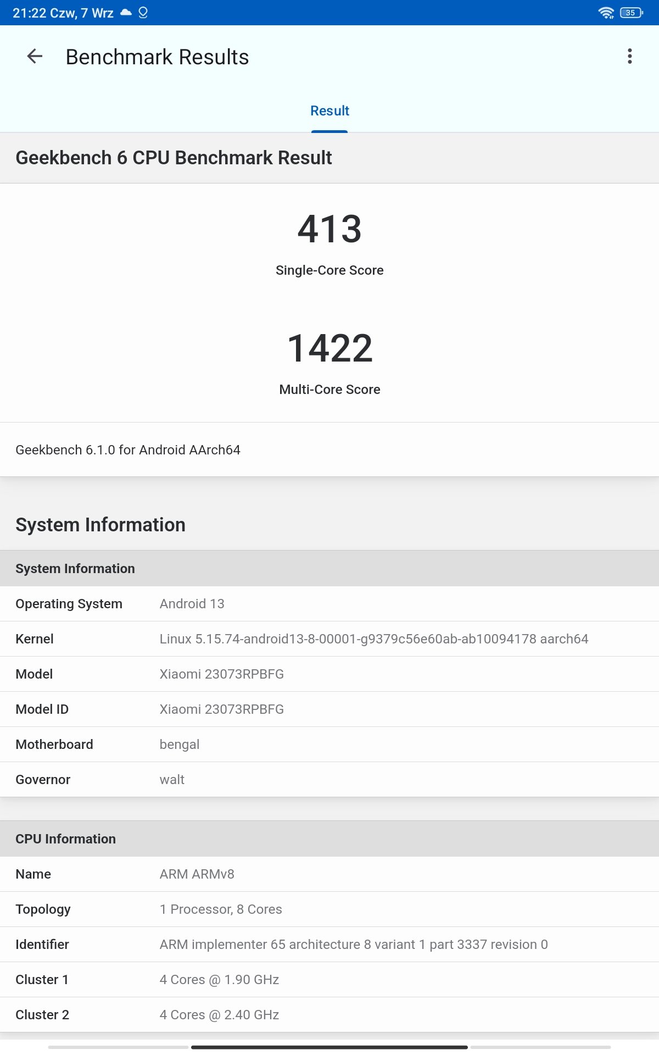Tap the Android 13 value

192,604
